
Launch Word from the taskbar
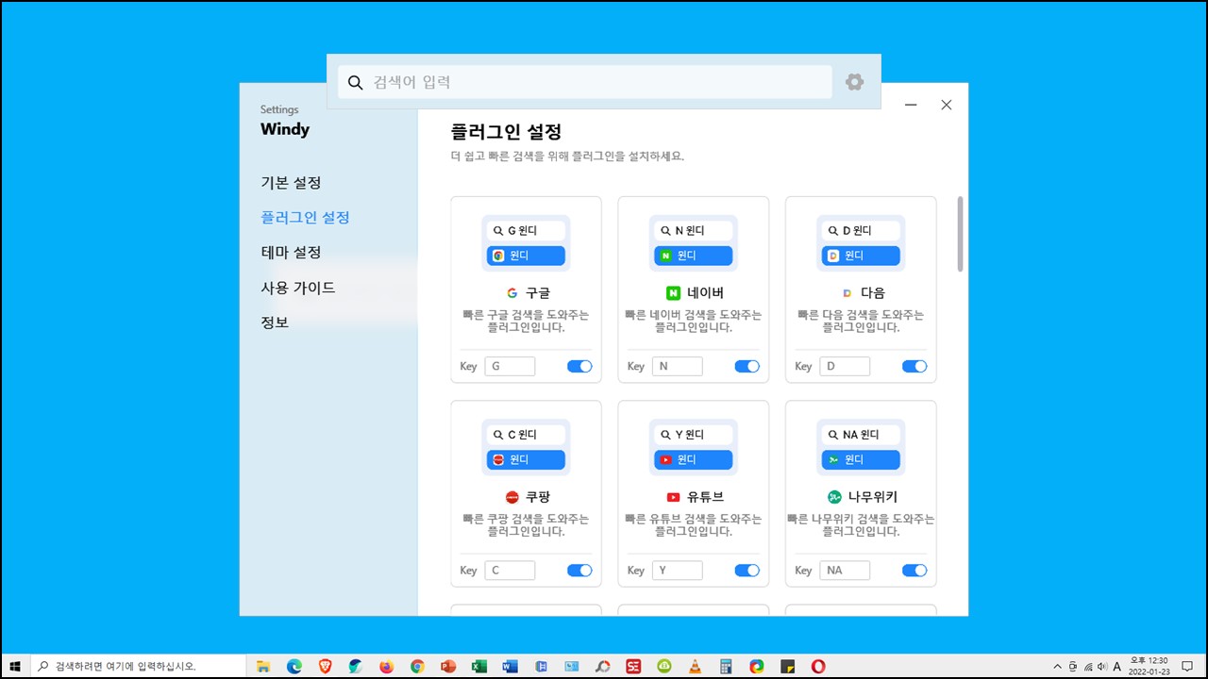pos(510,666)
